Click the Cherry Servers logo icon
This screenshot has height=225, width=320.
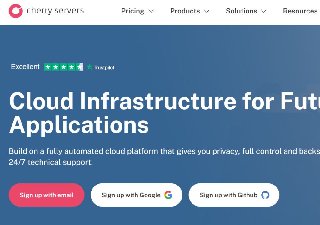click(16, 11)
